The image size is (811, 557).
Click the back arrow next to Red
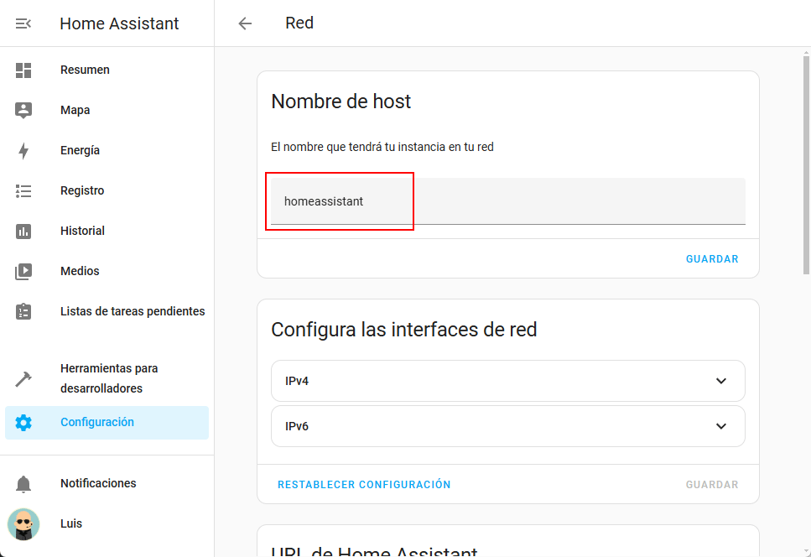[x=245, y=23]
